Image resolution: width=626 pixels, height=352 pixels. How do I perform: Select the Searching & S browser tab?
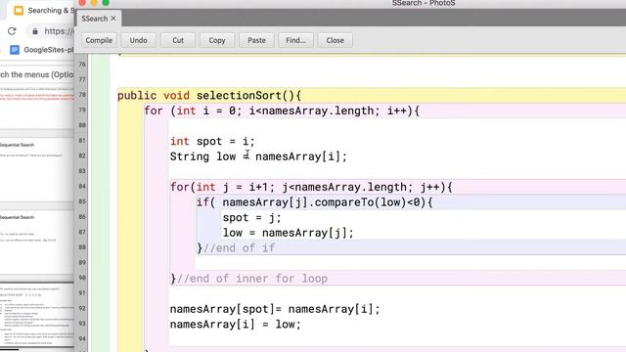click(x=45, y=11)
